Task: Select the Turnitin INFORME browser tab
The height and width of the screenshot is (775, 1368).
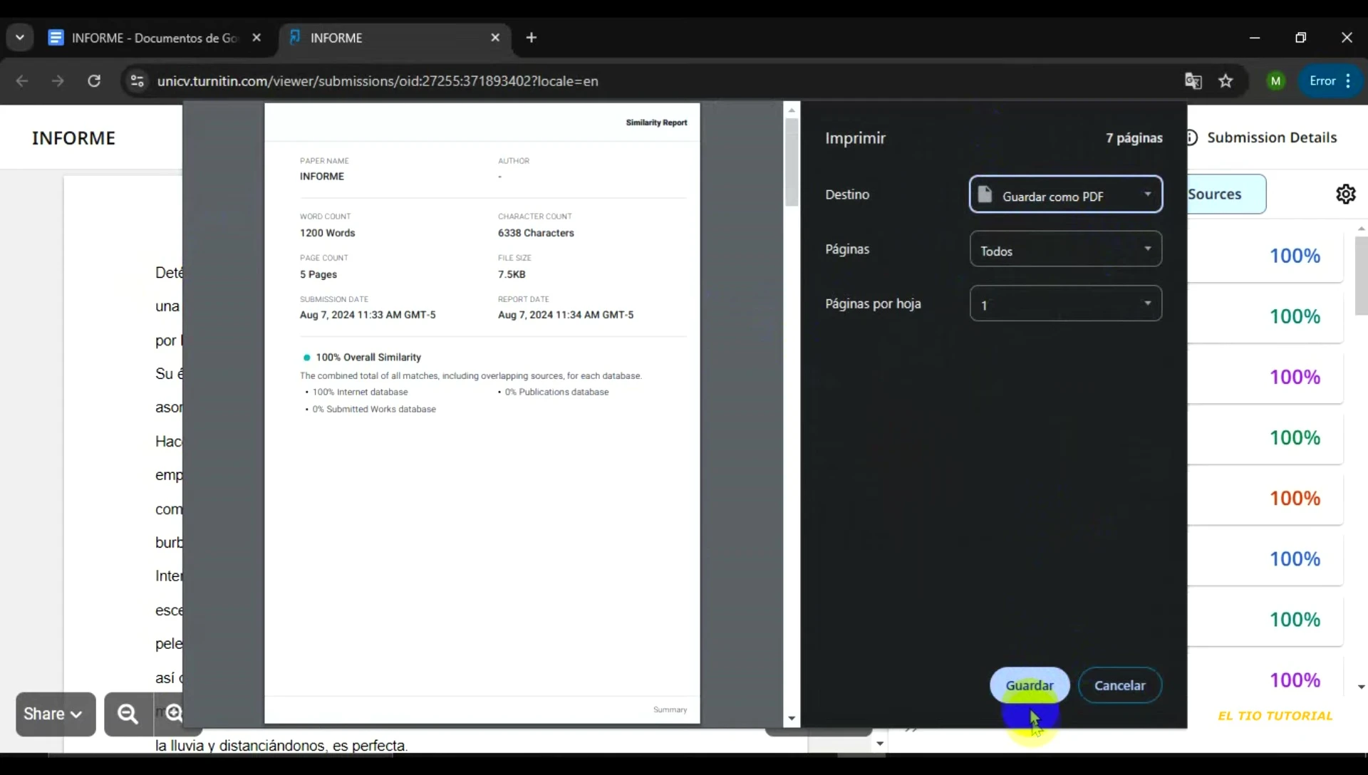Action: 394,38
